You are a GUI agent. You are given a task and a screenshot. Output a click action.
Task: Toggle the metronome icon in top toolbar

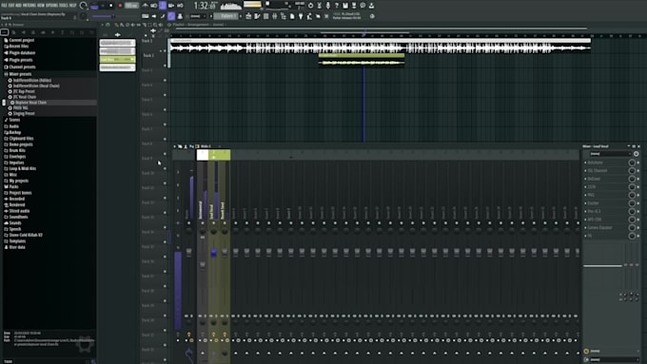[146, 6]
